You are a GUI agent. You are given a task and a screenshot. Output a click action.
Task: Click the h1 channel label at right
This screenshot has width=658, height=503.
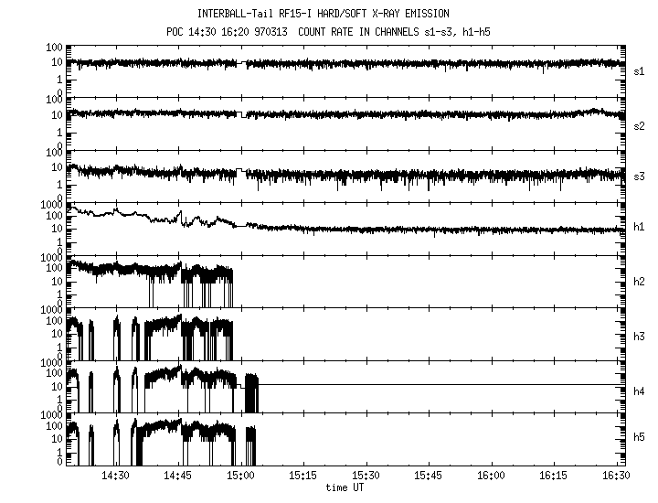640,227
